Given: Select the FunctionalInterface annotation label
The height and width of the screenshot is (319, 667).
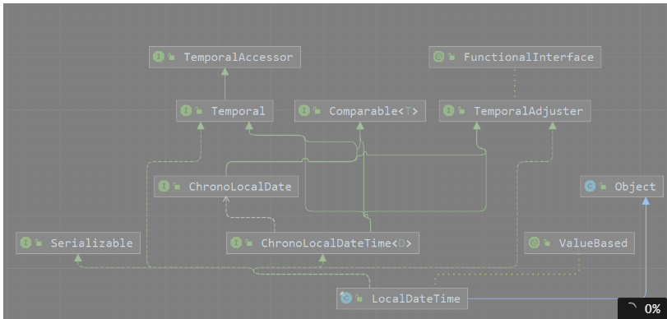Looking at the screenshot, I should pyautogui.click(x=528, y=57).
